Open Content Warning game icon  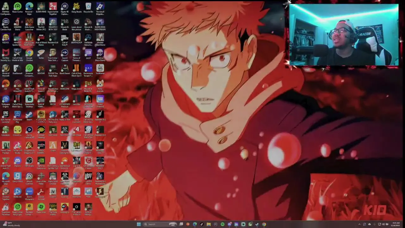(41, 132)
